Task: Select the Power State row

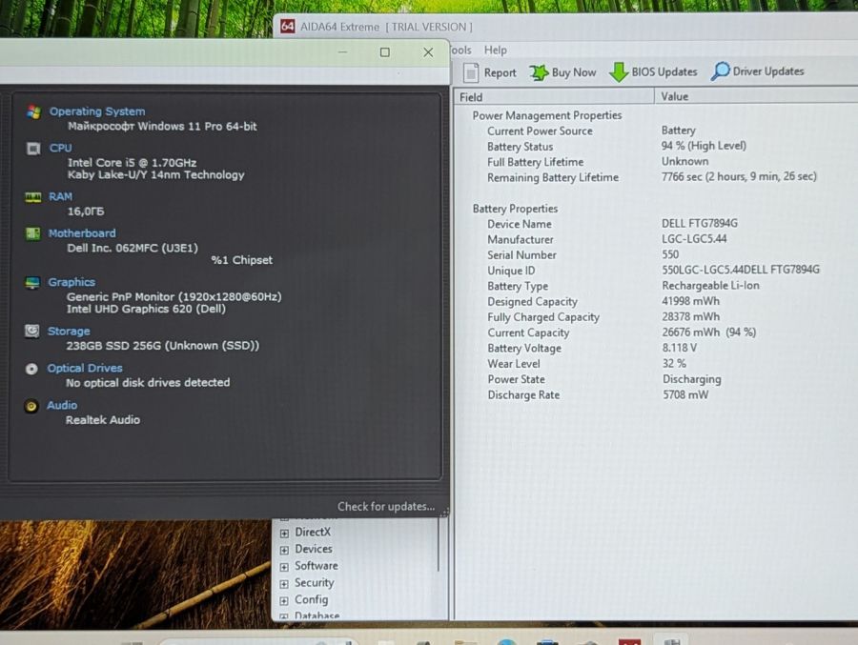Action: pos(657,379)
